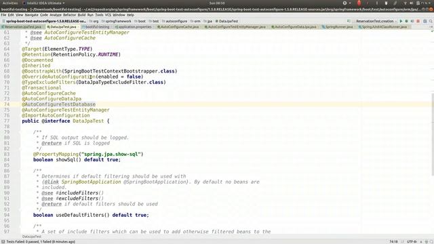The width and height of the screenshot is (434, 244).
Task: Open the View menu
Action: click(20, 15)
